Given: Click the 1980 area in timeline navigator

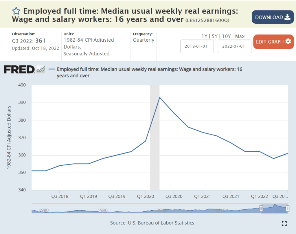Looking at the screenshot, I should [x=44, y=210].
